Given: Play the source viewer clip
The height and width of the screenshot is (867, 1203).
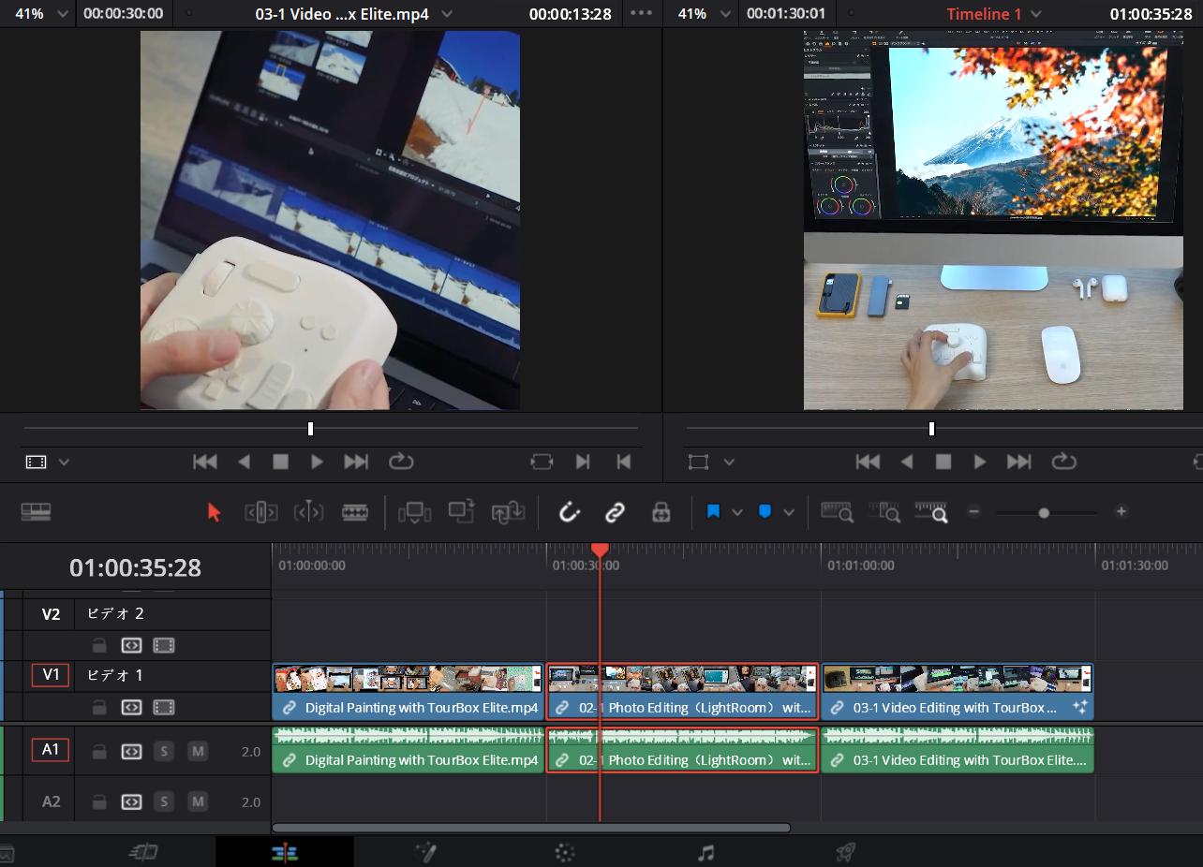Looking at the screenshot, I should (x=317, y=462).
